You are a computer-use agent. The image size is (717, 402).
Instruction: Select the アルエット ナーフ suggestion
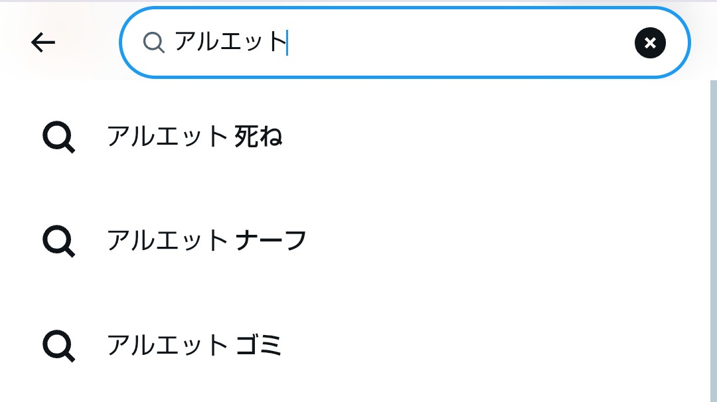click(355, 241)
